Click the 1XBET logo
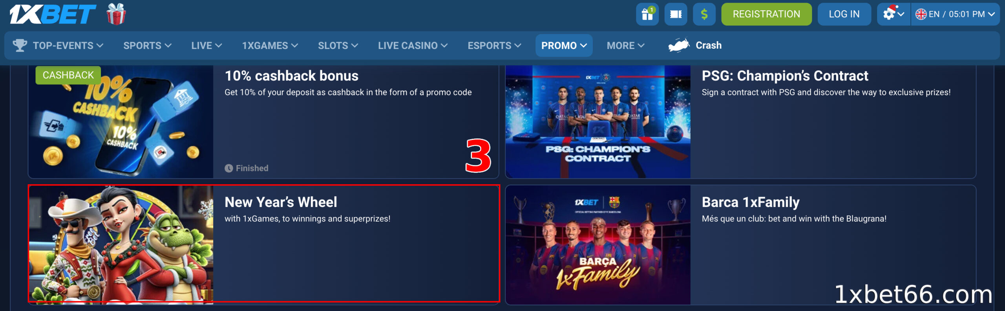1005x311 pixels. click(53, 14)
